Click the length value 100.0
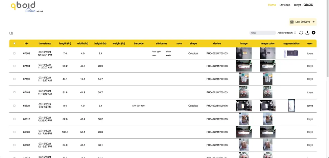 (65, 132)
